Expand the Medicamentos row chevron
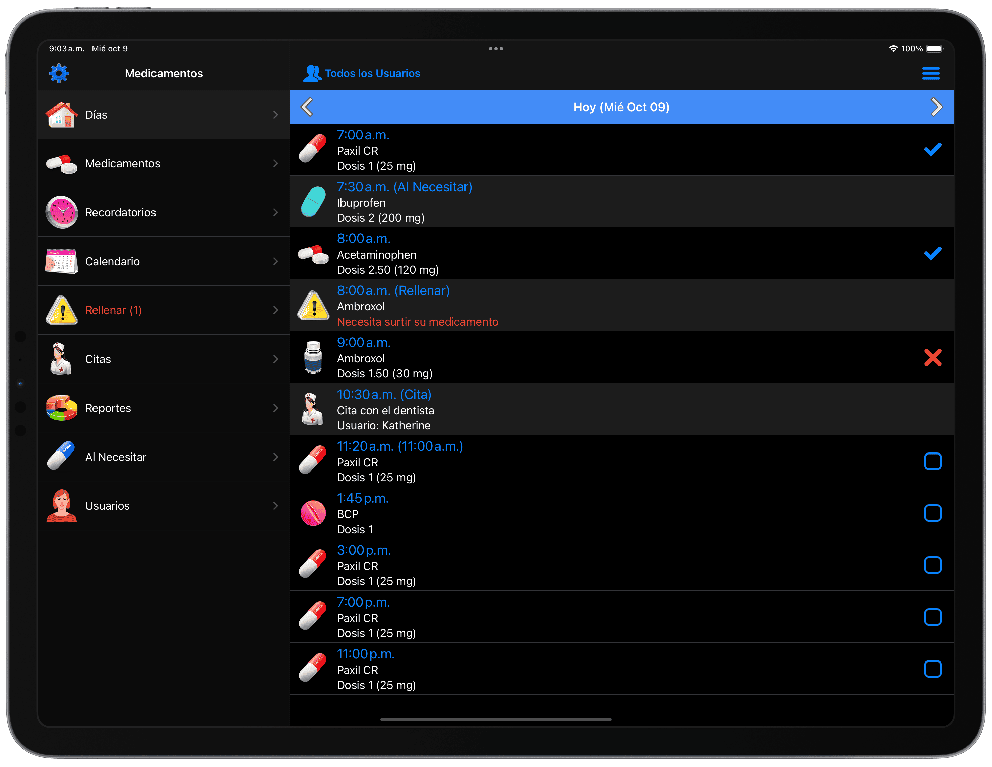 pyautogui.click(x=276, y=164)
